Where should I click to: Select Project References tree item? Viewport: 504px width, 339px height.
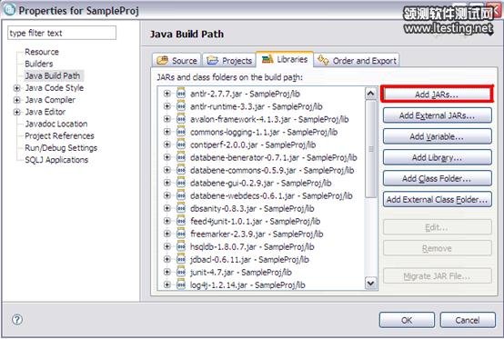click(59, 135)
